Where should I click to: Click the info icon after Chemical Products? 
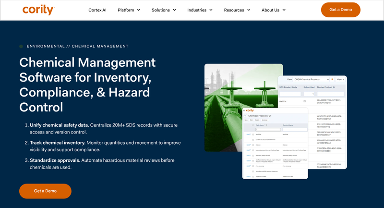pyautogui.click(x=270, y=116)
